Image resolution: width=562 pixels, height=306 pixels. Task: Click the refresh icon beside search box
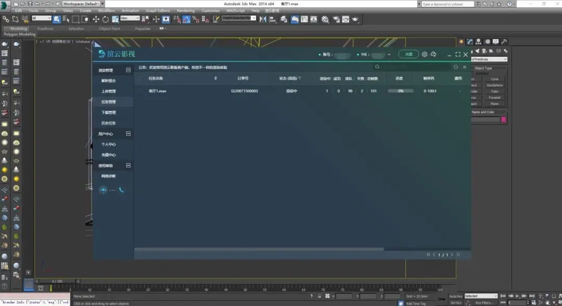456,67
